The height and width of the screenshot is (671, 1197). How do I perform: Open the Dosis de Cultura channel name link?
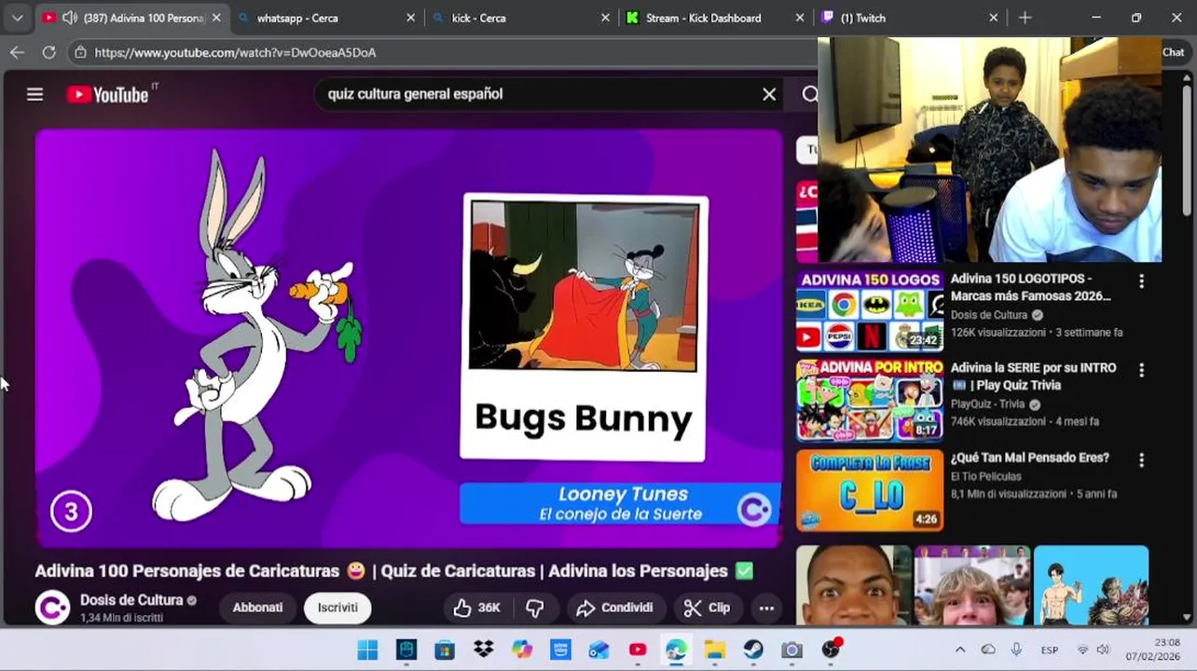(x=131, y=600)
